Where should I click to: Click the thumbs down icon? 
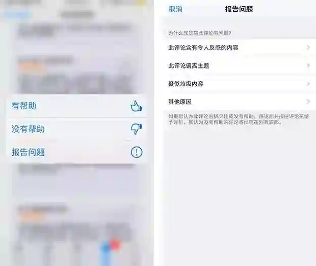click(x=137, y=129)
